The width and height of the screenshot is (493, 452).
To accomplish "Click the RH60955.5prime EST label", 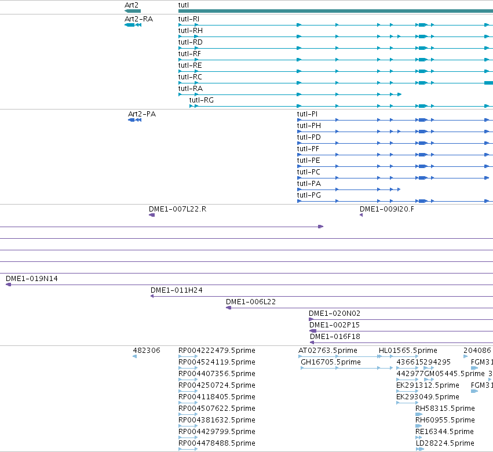I will 445,420.
